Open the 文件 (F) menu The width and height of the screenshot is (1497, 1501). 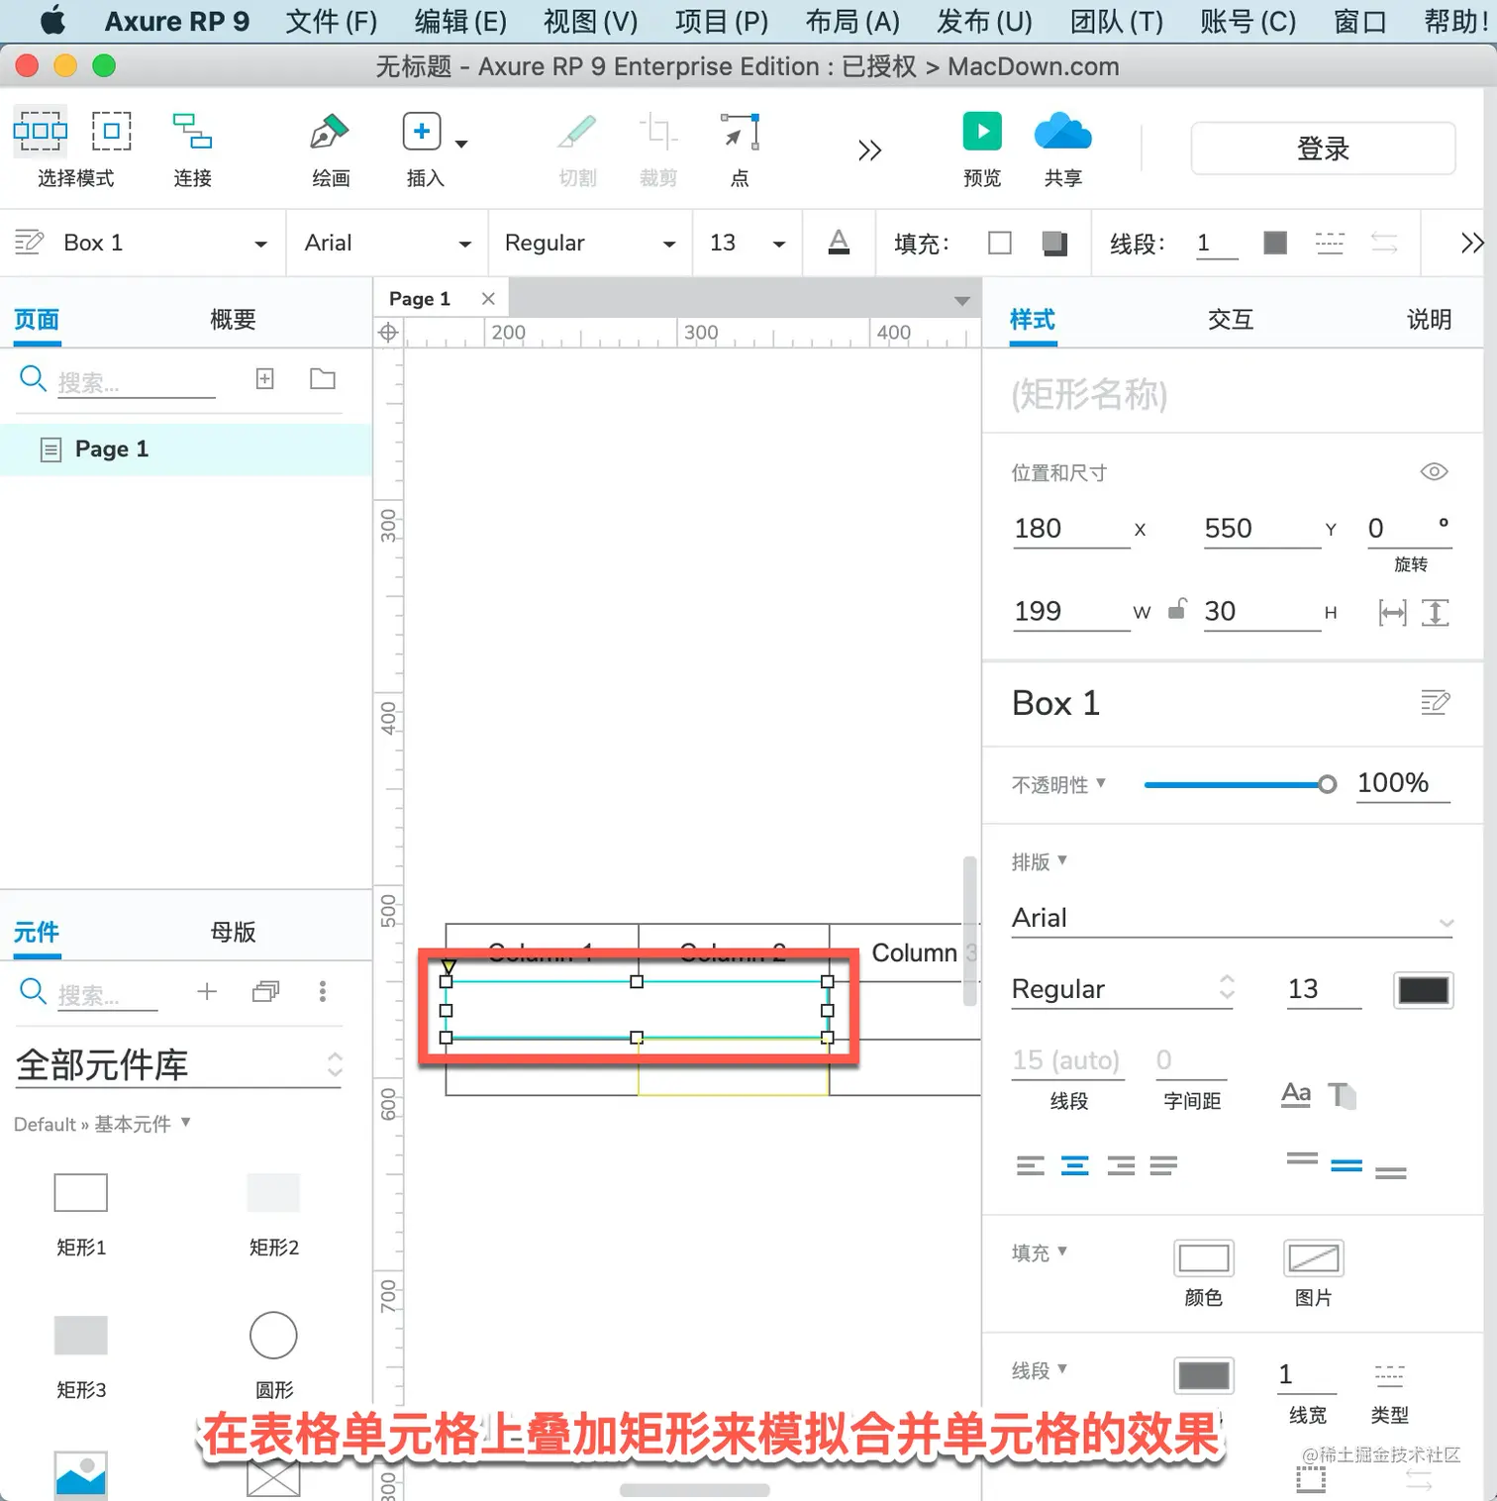coord(332,21)
